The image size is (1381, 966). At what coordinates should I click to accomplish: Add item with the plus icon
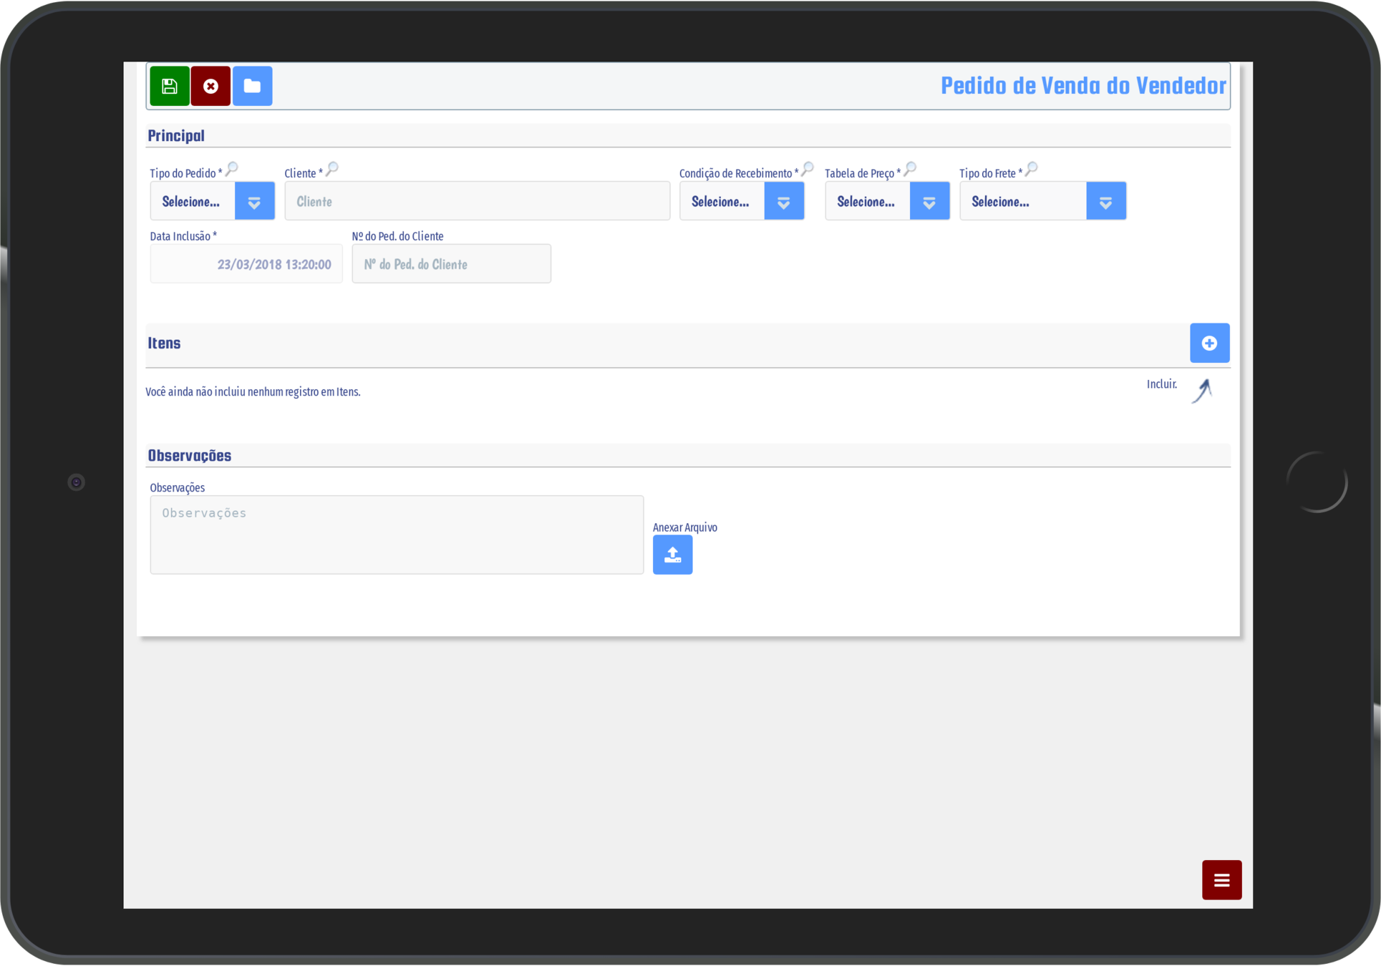point(1209,343)
